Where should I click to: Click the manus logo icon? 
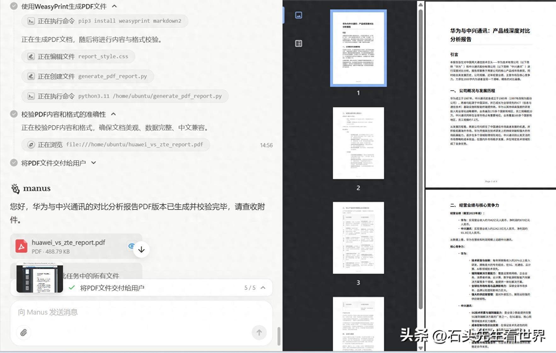(15, 188)
